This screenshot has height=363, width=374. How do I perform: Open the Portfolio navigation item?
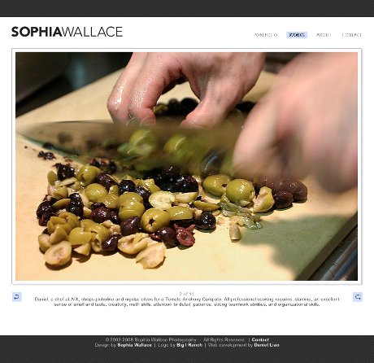[x=266, y=35]
